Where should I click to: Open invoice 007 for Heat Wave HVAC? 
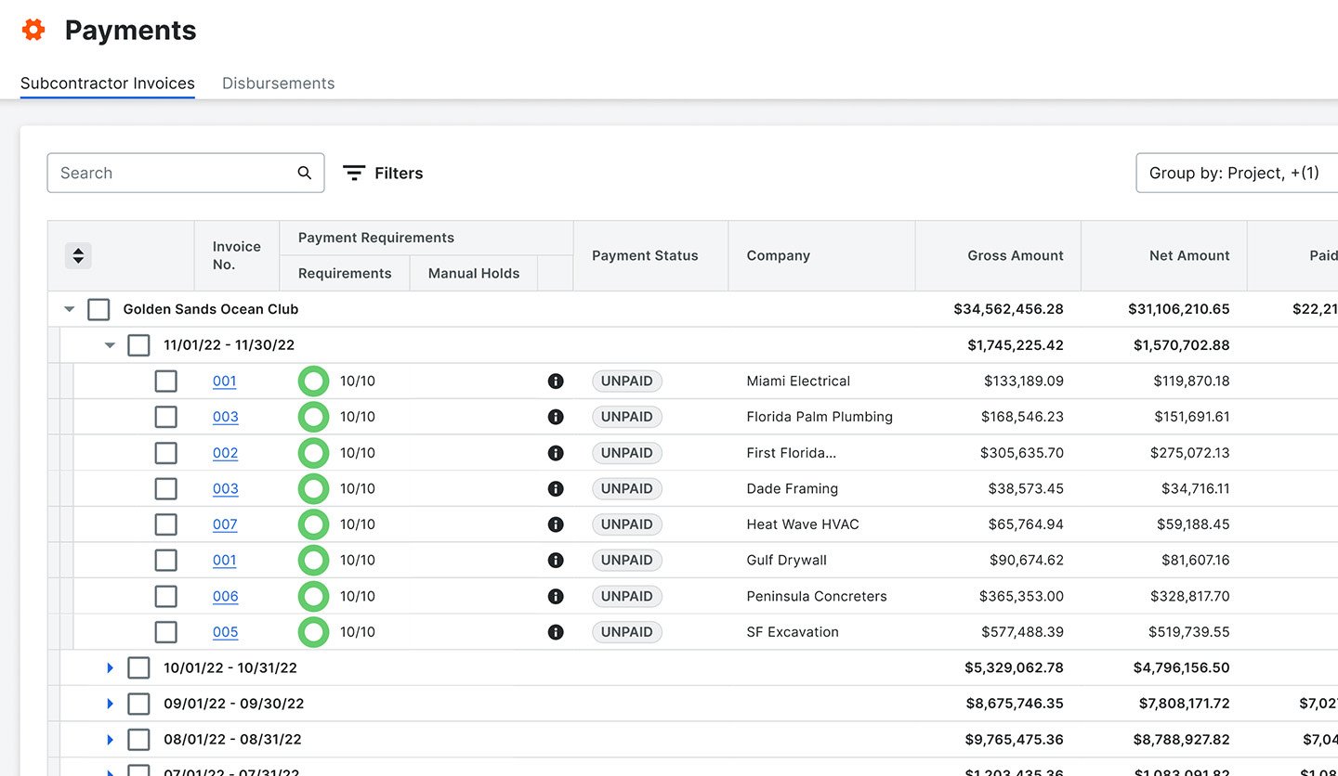(x=225, y=524)
